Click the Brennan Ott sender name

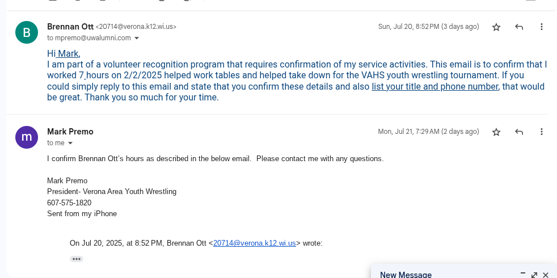point(70,26)
